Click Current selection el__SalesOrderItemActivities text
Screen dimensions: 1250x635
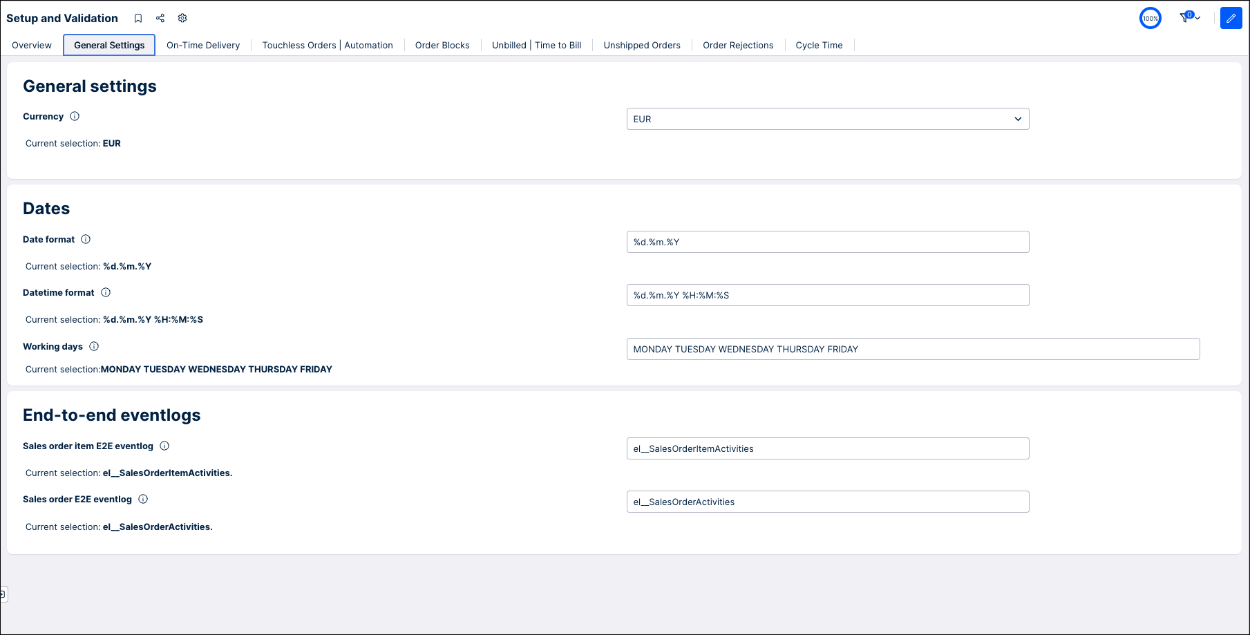129,473
